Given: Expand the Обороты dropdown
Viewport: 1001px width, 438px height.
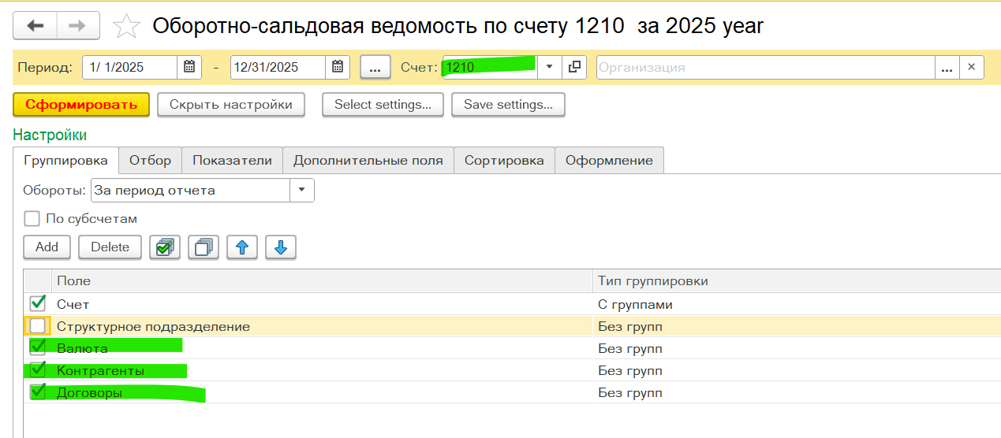Looking at the screenshot, I should 302,190.
